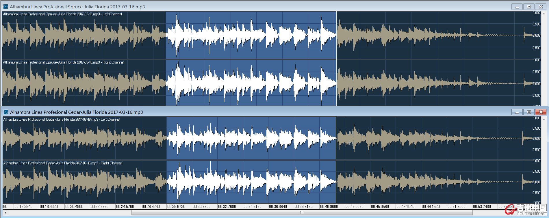Click time ruler mark 00:26.6240
The width and height of the screenshot is (549, 218).
[x=151, y=207]
